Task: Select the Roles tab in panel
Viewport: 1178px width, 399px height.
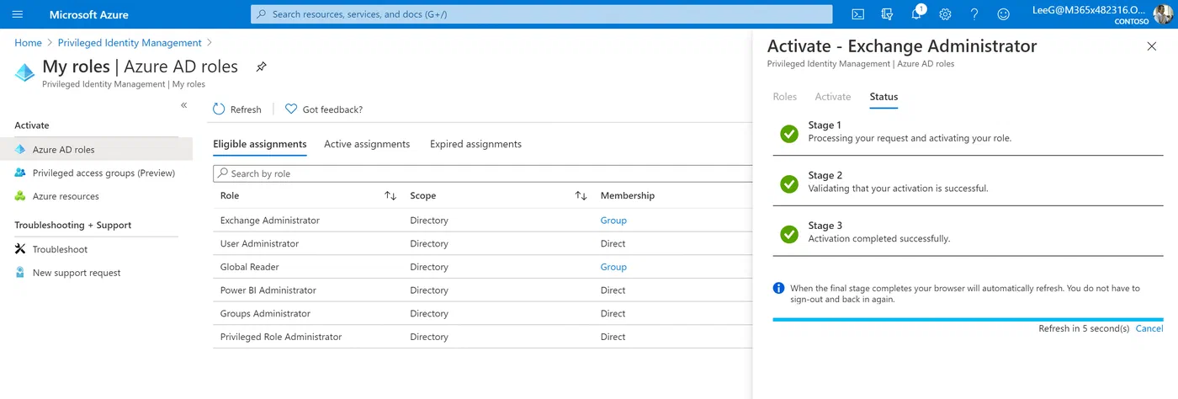Action: point(785,97)
